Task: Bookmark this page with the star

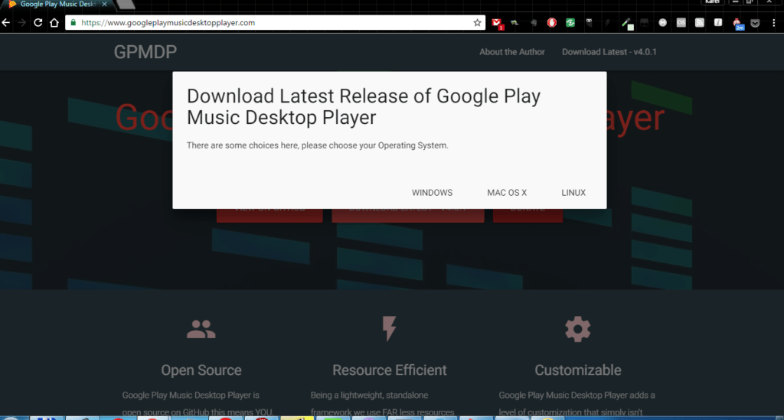Action: [x=478, y=22]
